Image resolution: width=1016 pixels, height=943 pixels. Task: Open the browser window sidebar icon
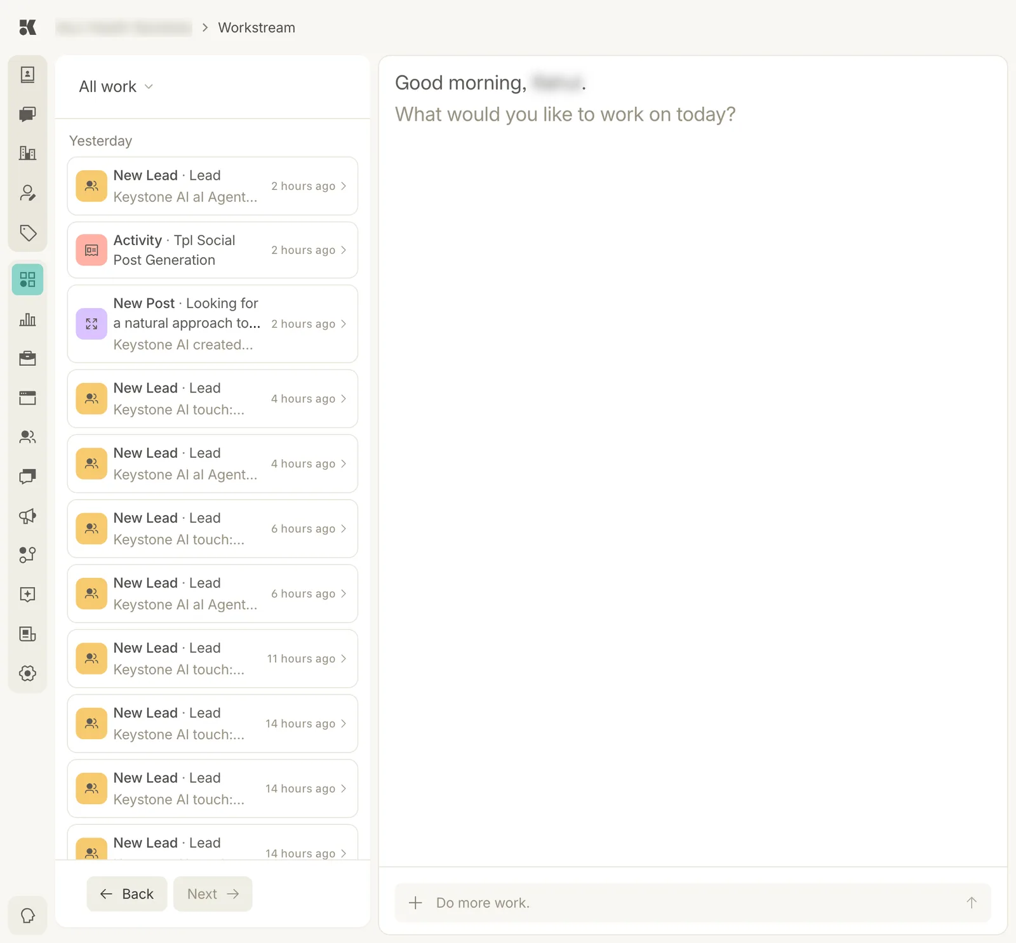click(x=27, y=398)
